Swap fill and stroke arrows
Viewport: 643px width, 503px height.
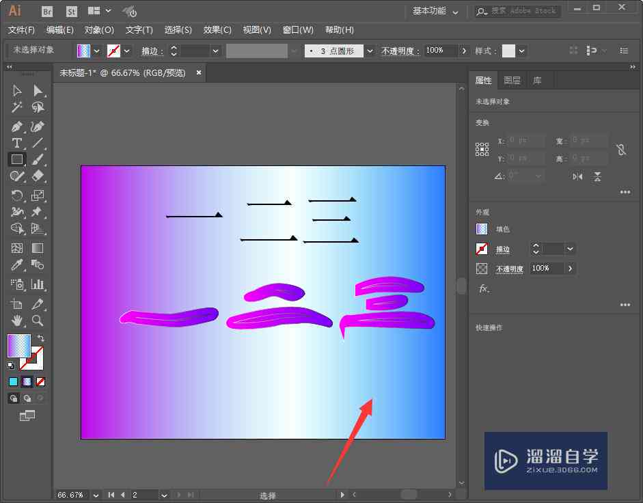40,338
